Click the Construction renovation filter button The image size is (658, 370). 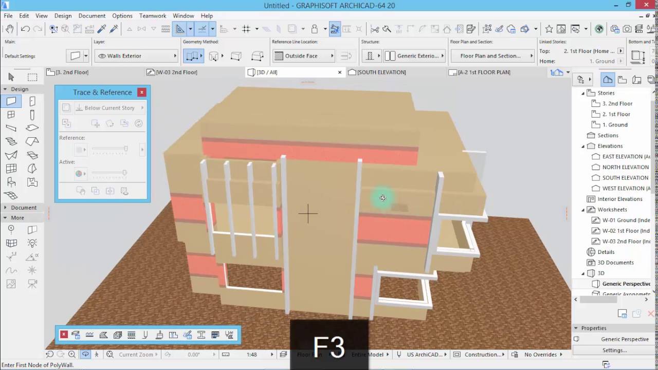pyautogui.click(x=483, y=354)
